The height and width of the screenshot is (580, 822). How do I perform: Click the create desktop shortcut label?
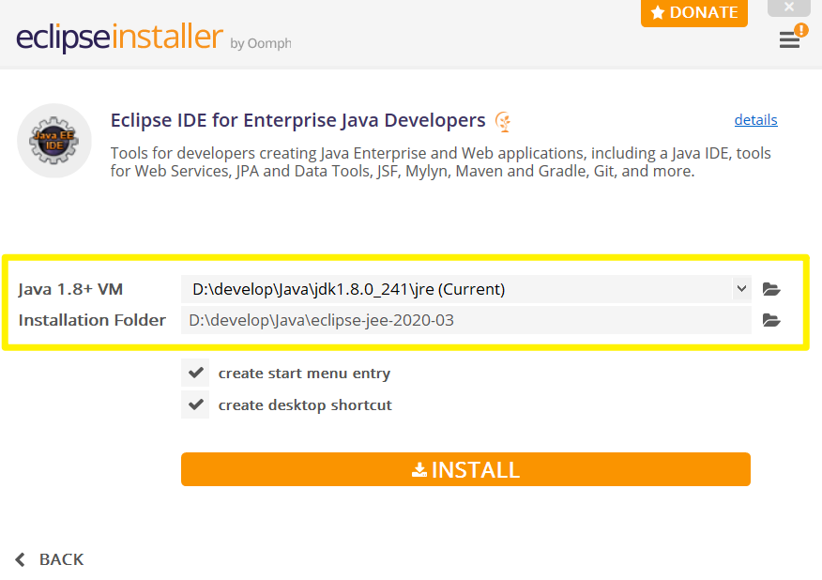305,405
